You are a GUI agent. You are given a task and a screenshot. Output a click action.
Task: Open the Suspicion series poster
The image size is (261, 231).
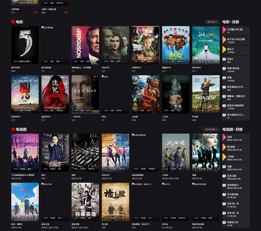point(206,153)
